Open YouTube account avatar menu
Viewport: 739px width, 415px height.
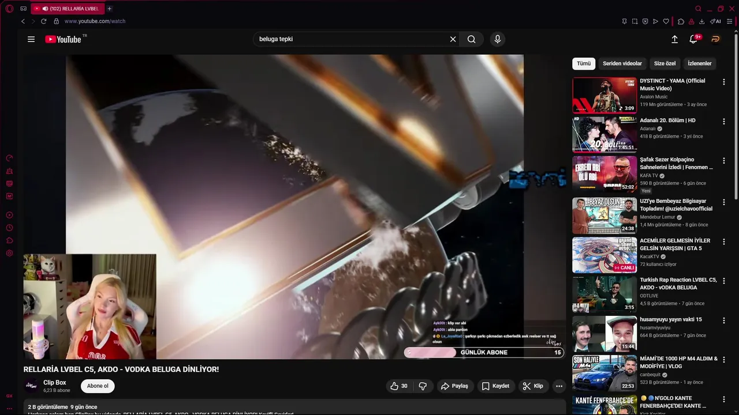click(x=716, y=39)
